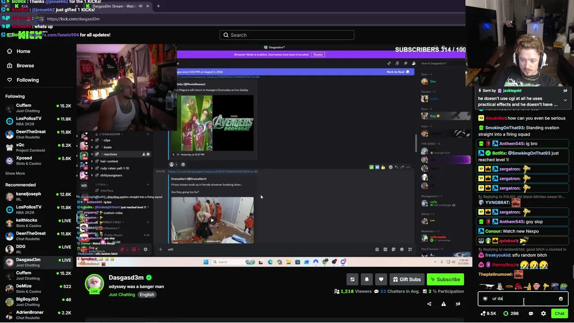Open the Browse page in sidebar
This screenshot has width=574, height=323.
pyautogui.click(x=25, y=65)
